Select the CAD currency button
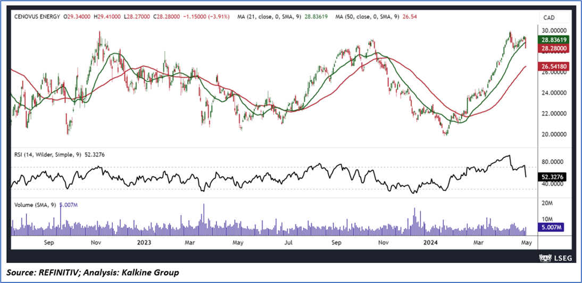 554,18
